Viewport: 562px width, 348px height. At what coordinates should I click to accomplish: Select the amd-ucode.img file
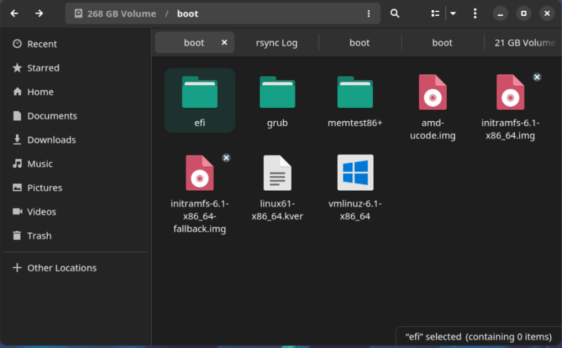tap(433, 107)
